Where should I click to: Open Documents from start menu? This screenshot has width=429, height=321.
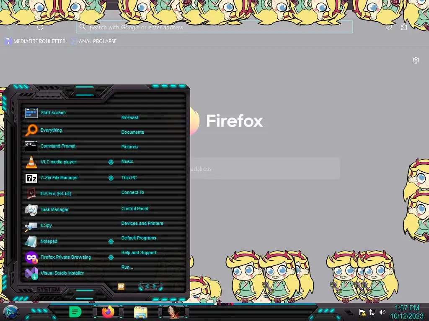coord(132,132)
